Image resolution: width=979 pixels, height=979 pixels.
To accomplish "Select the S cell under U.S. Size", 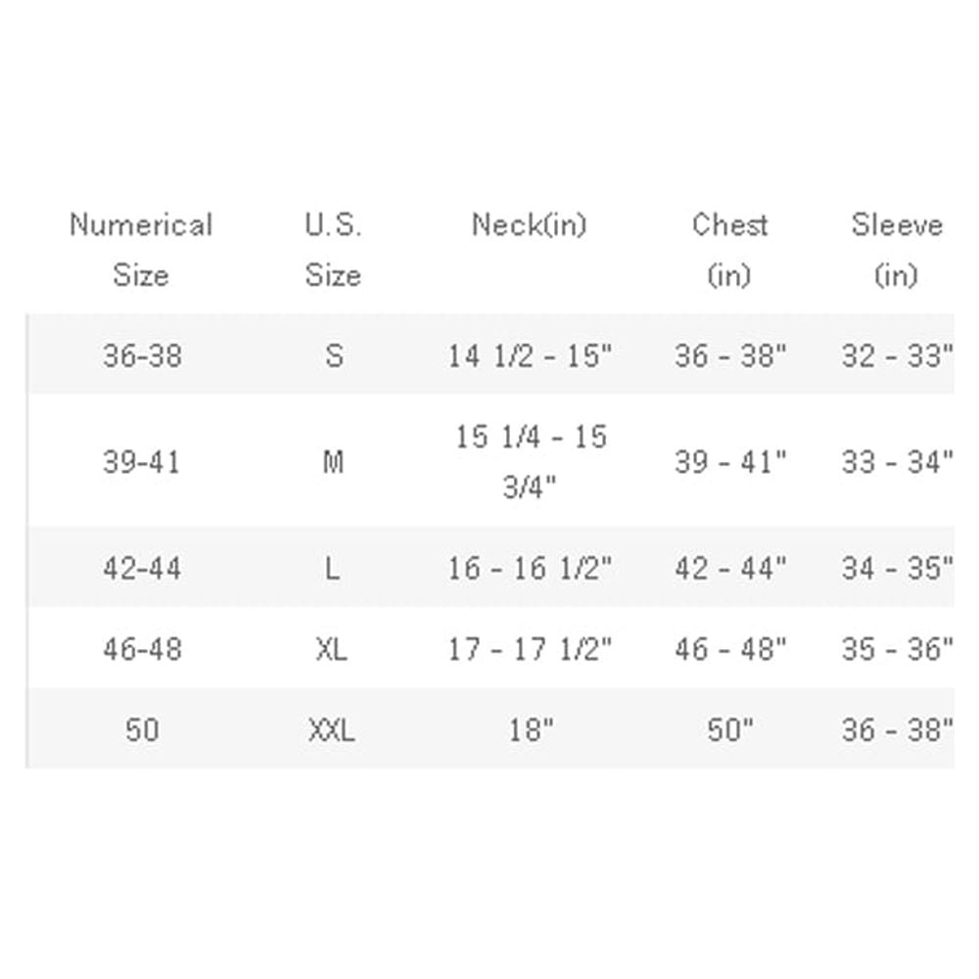I will pos(334,355).
